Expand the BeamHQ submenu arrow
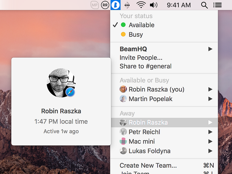 click(210, 49)
